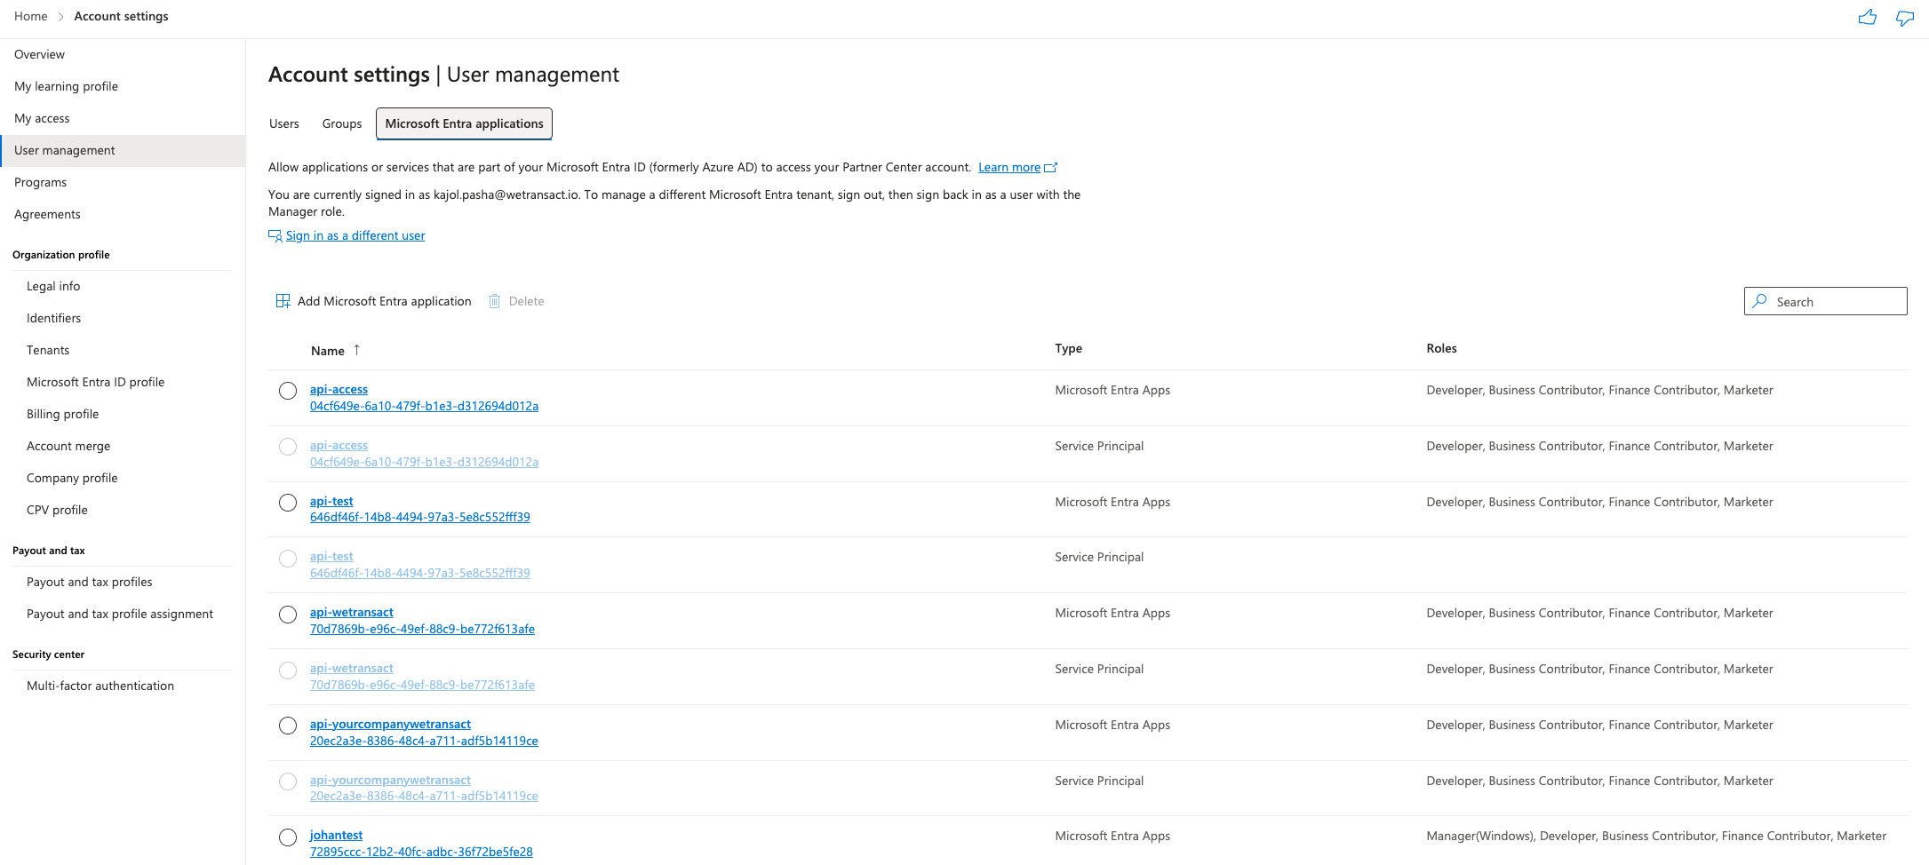Select radio button for api-access Service Principal row

point(288,447)
